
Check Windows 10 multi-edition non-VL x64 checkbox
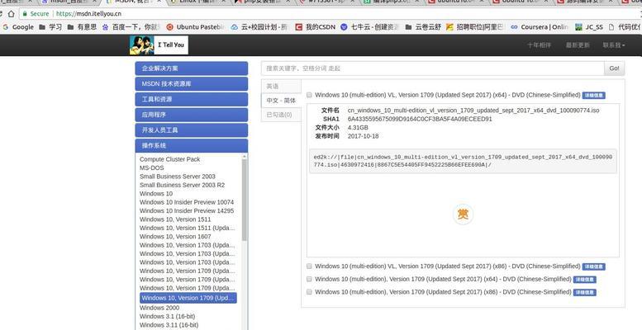(x=310, y=279)
